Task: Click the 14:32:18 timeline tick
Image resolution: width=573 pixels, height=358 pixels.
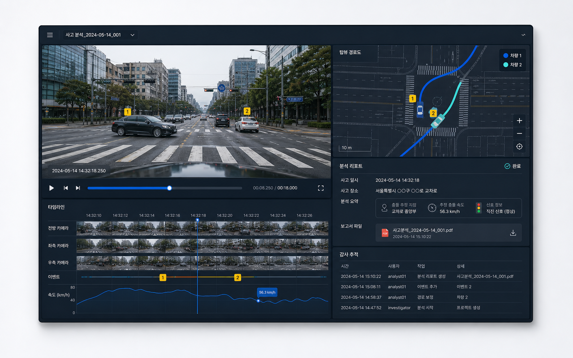Action: 198,215
